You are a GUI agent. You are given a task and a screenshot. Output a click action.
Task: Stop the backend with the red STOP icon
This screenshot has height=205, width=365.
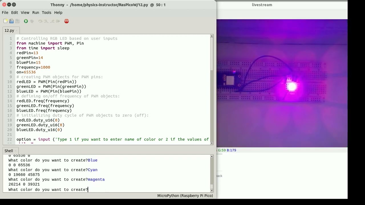pyautogui.click(x=66, y=21)
